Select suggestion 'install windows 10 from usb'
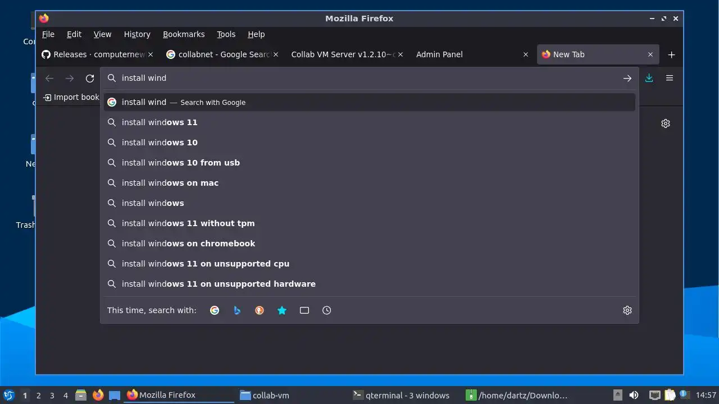The image size is (719, 404). 370,163
